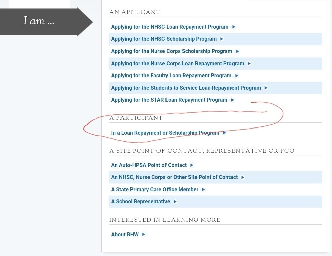Click arrow icon beside Nurse Corps Scholarship Program
Screen dimensions: 332x256
click(237, 51)
